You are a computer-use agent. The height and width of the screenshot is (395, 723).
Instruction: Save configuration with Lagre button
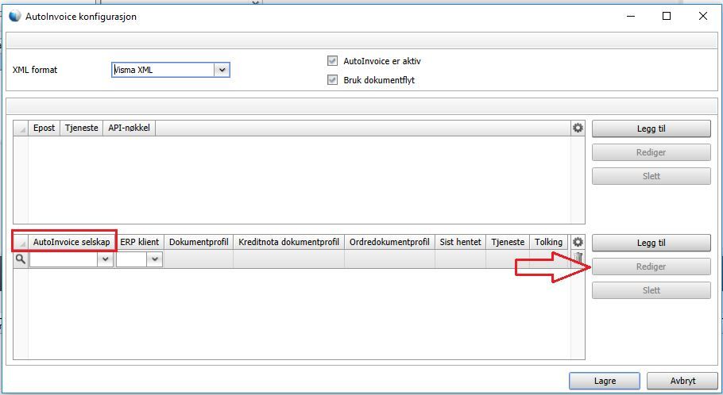pyautogui.click(x=605, y=381)
